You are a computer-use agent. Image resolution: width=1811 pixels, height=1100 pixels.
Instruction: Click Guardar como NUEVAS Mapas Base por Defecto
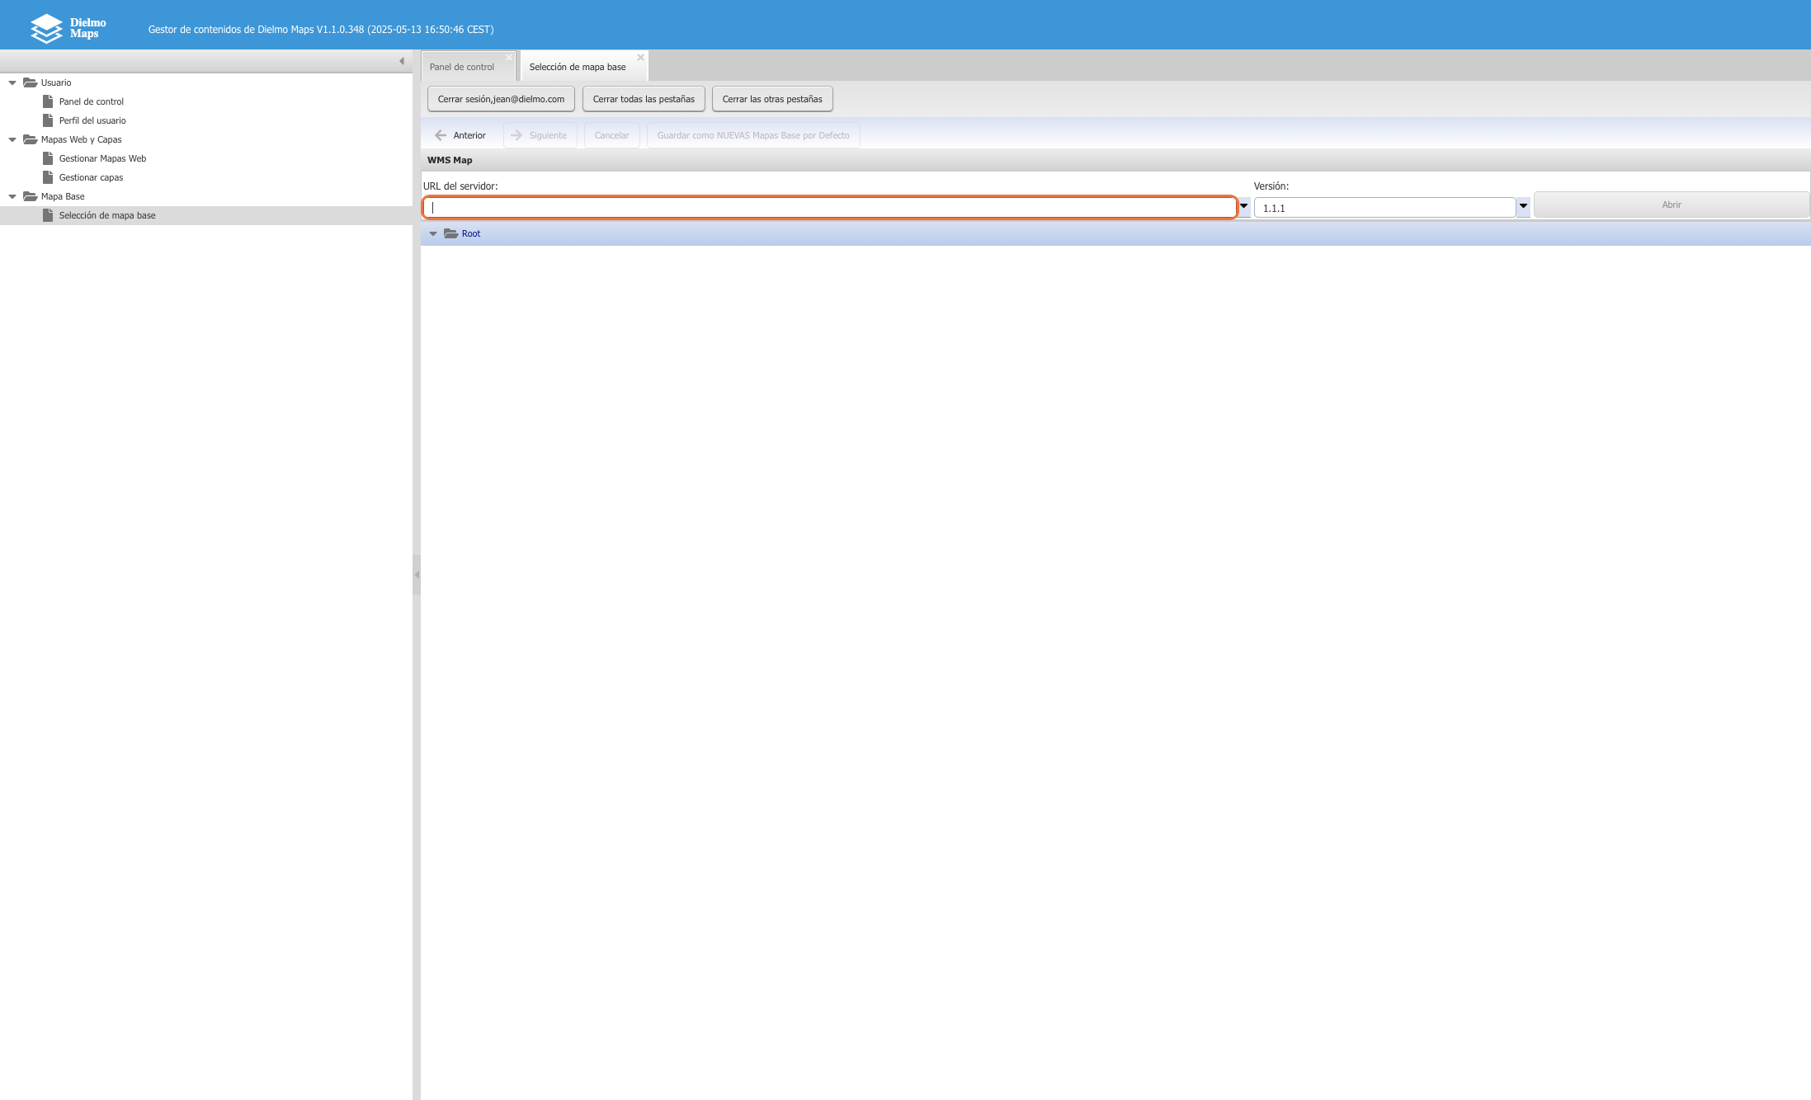[753, 135]
